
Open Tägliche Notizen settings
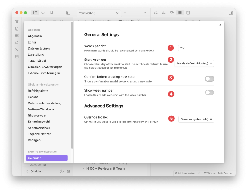click(40, 134)
